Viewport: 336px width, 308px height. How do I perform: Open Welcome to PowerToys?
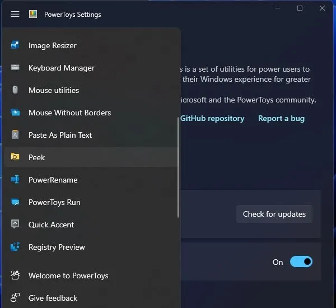pos(91,276)
